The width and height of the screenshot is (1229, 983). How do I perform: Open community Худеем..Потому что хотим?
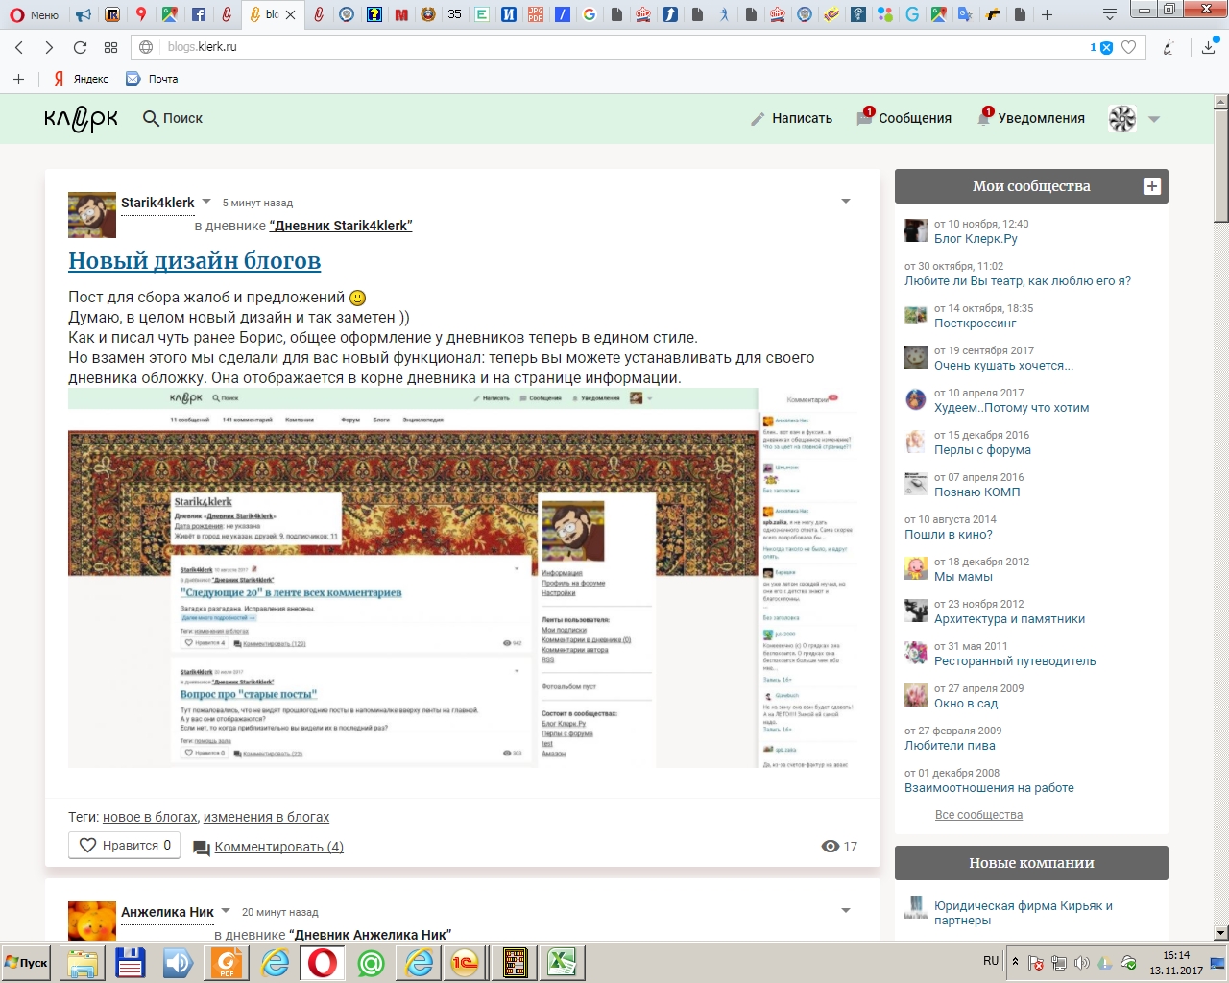1012,408
